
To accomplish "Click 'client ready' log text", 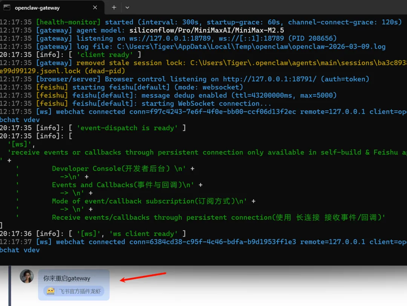I will (x=105, y=55).
